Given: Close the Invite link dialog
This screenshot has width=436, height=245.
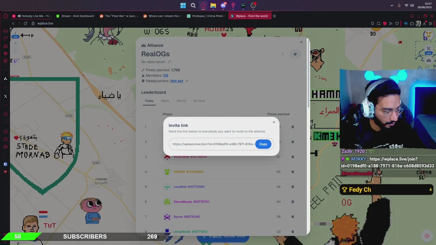Looking at the screenshot, I should (x=274, y=122).
